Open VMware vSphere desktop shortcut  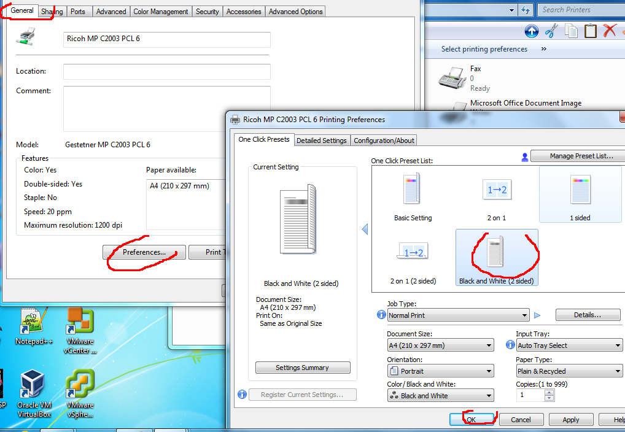[80, 394]
